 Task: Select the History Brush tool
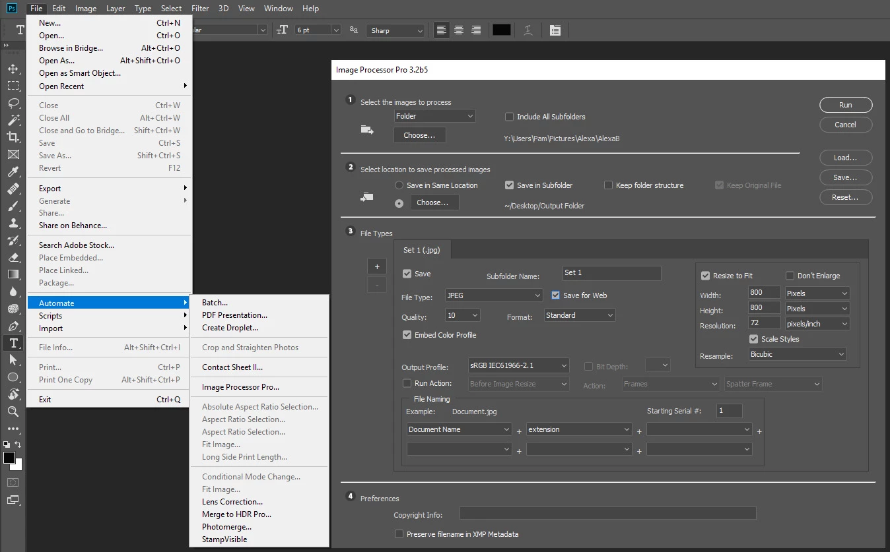click(13, 240)
